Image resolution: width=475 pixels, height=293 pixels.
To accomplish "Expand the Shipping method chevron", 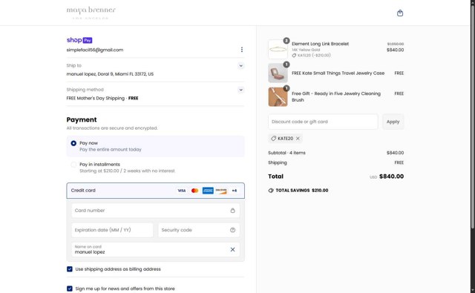I will click(x=240, y=90).
